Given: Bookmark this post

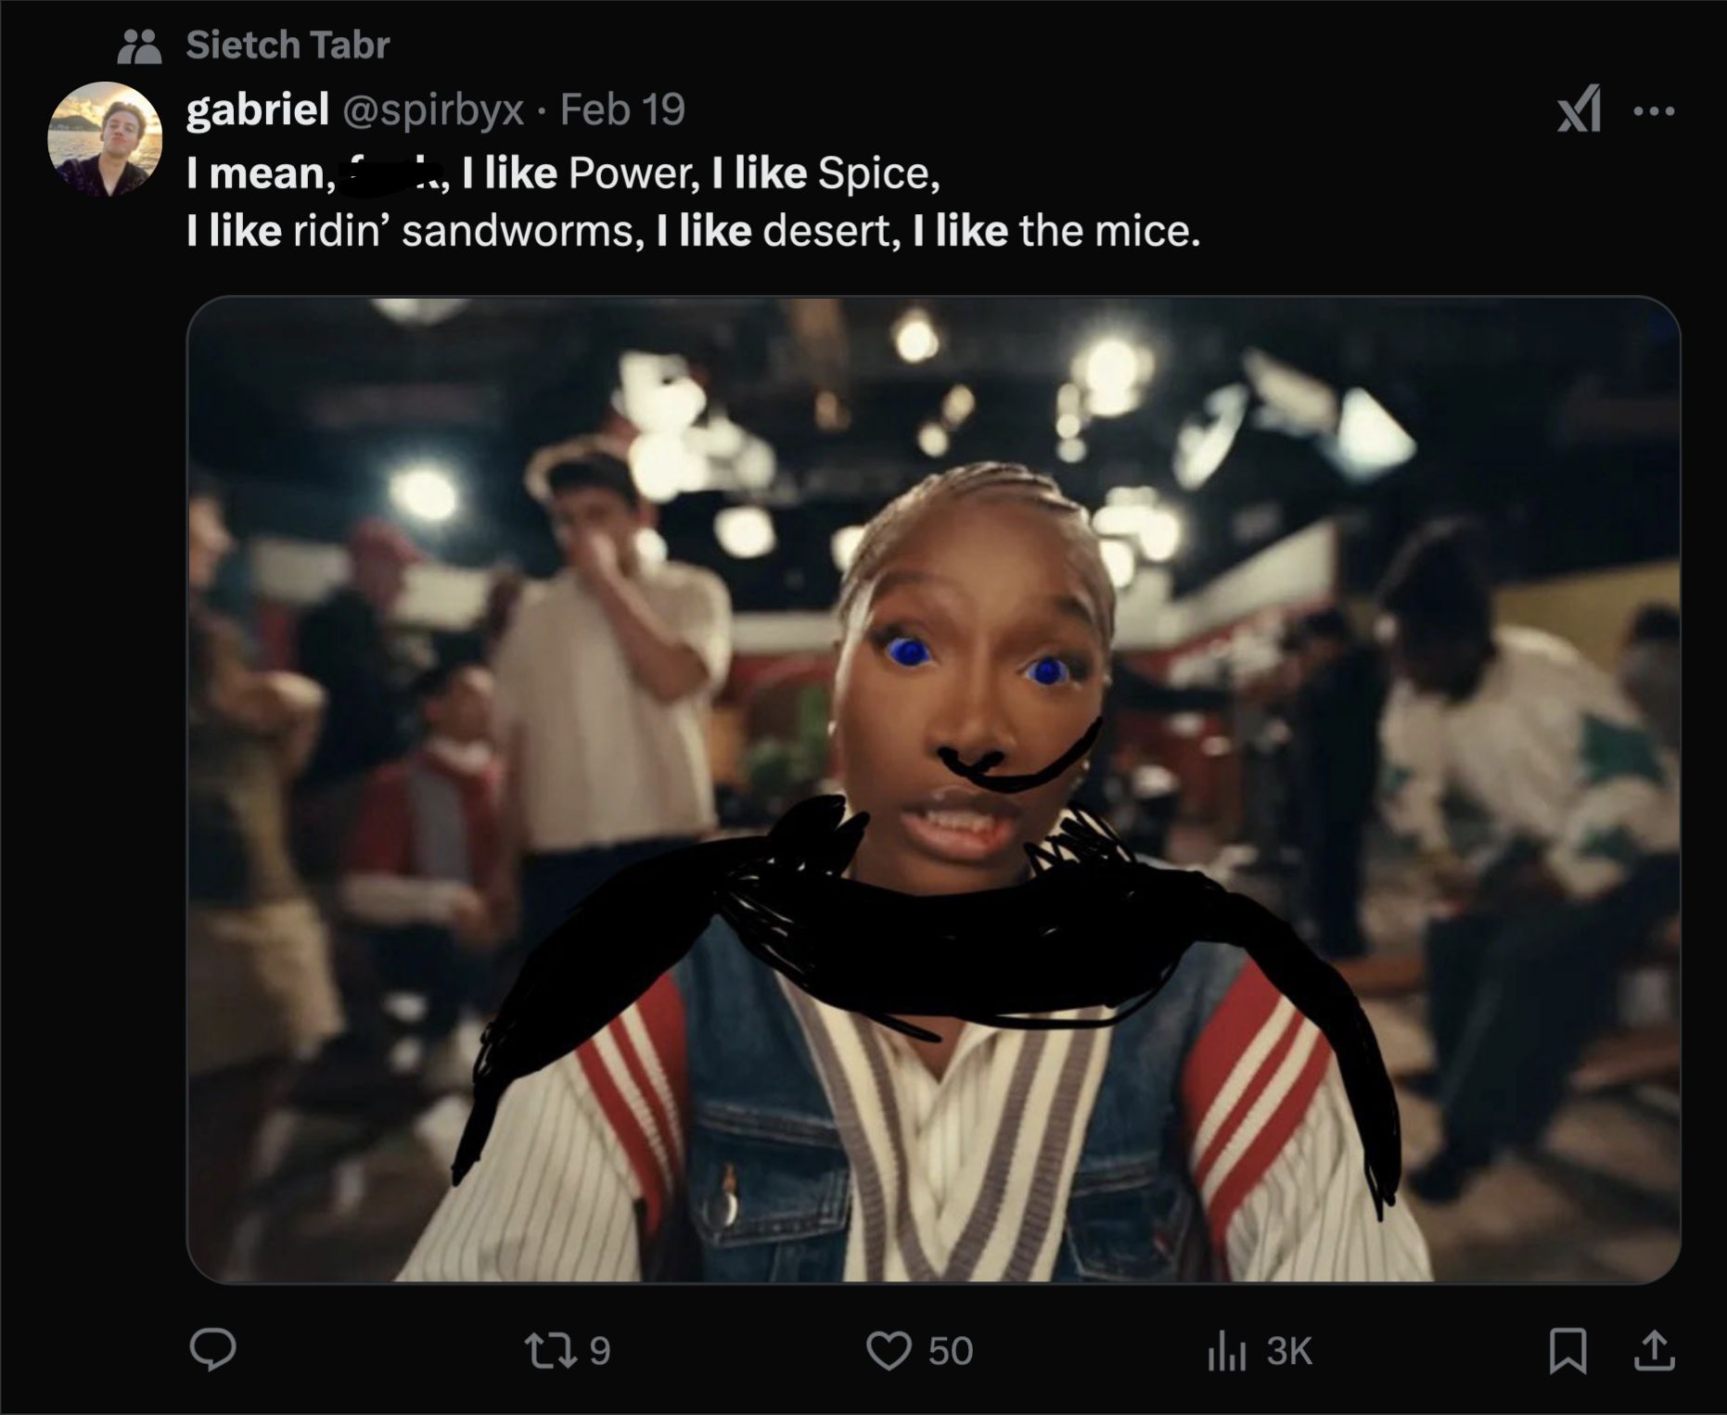Looking at the screenshot, I should click(x=1567, y=1350).
